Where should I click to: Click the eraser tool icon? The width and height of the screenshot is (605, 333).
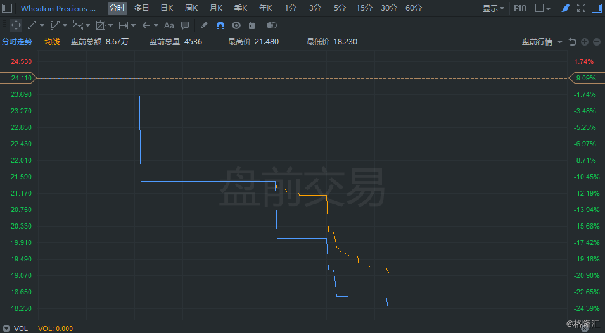coord(204,25)
